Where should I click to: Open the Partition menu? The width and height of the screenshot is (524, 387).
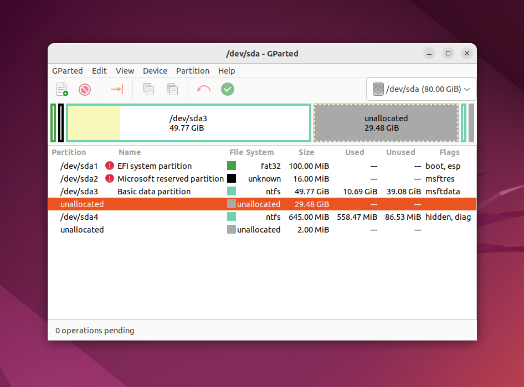(193, 71)
